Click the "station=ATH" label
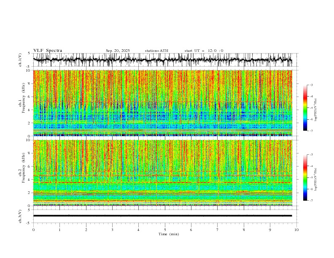Image resolution: width=334 pixels, height=258 pixels. [x=156, y=51]
